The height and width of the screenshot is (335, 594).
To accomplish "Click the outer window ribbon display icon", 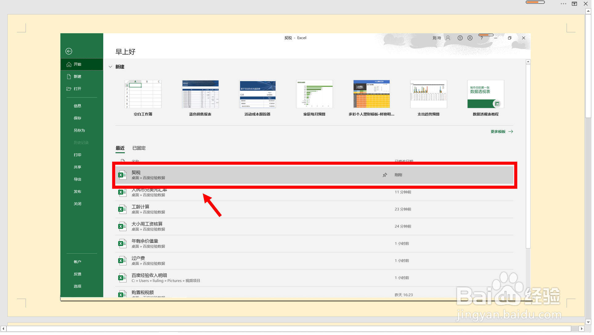I will click(x=577, y=4).
